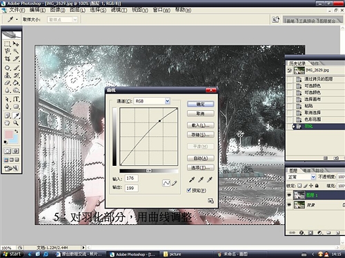Select the Hand tool

(x=8, y=123)
